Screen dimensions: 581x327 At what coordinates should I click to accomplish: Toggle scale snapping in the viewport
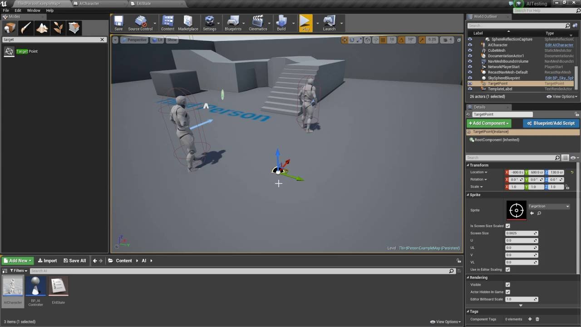tap(422, 40)
